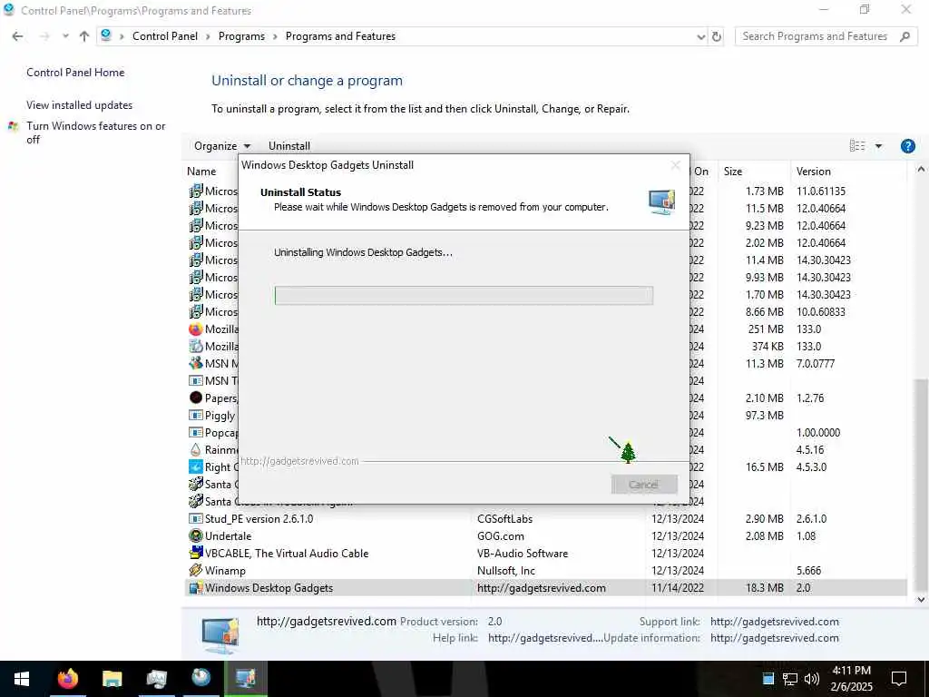The width and height of the screenshot is (929, 697).
Task: Click the Papers black circle icon
Action: click(x=196, y=398)
